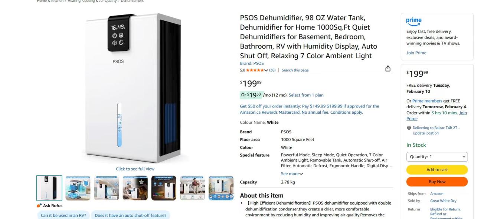Expand the star rating breakdown chevron
This screenshot has width=497, height=219.
pyautogui.click(x=266, y=70)
